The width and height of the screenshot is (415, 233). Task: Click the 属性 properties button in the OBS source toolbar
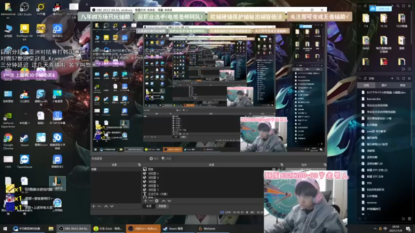pos(154,158)
